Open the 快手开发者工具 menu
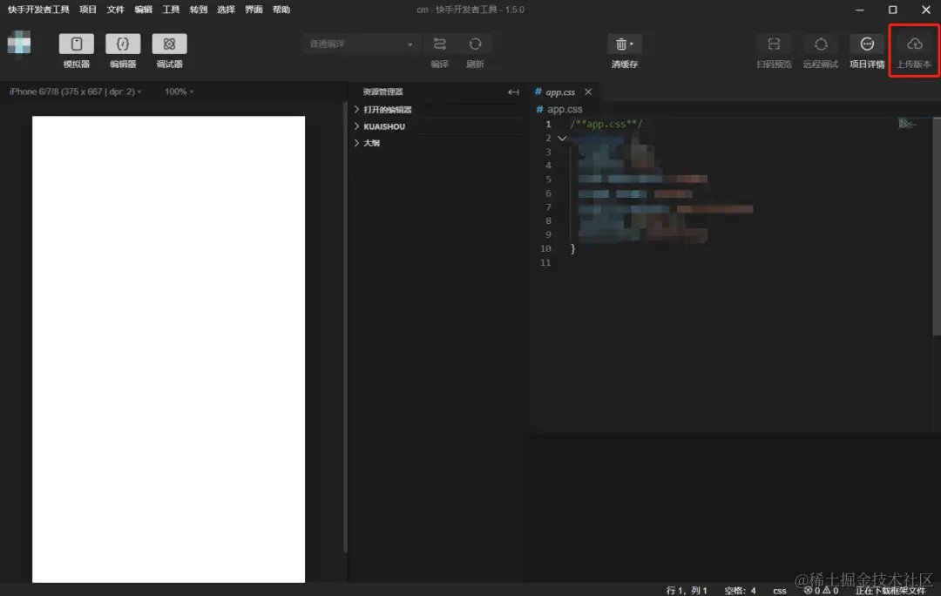 [x=38, y=10]
